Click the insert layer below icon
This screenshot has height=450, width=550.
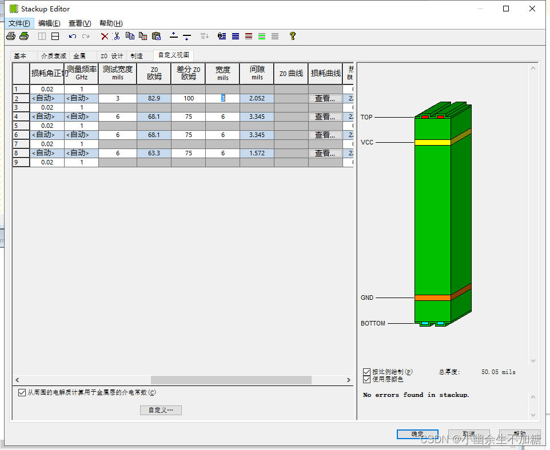pyautogui.click(x=187, y=37)
